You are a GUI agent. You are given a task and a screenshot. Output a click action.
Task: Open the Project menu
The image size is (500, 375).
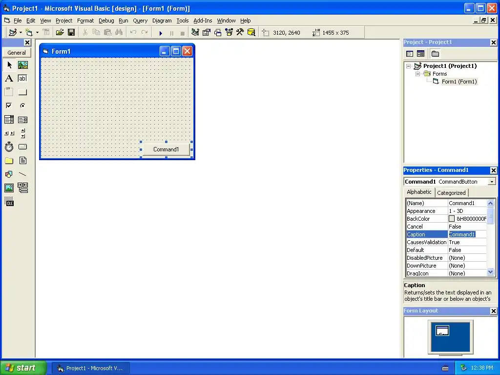(64, 21)
